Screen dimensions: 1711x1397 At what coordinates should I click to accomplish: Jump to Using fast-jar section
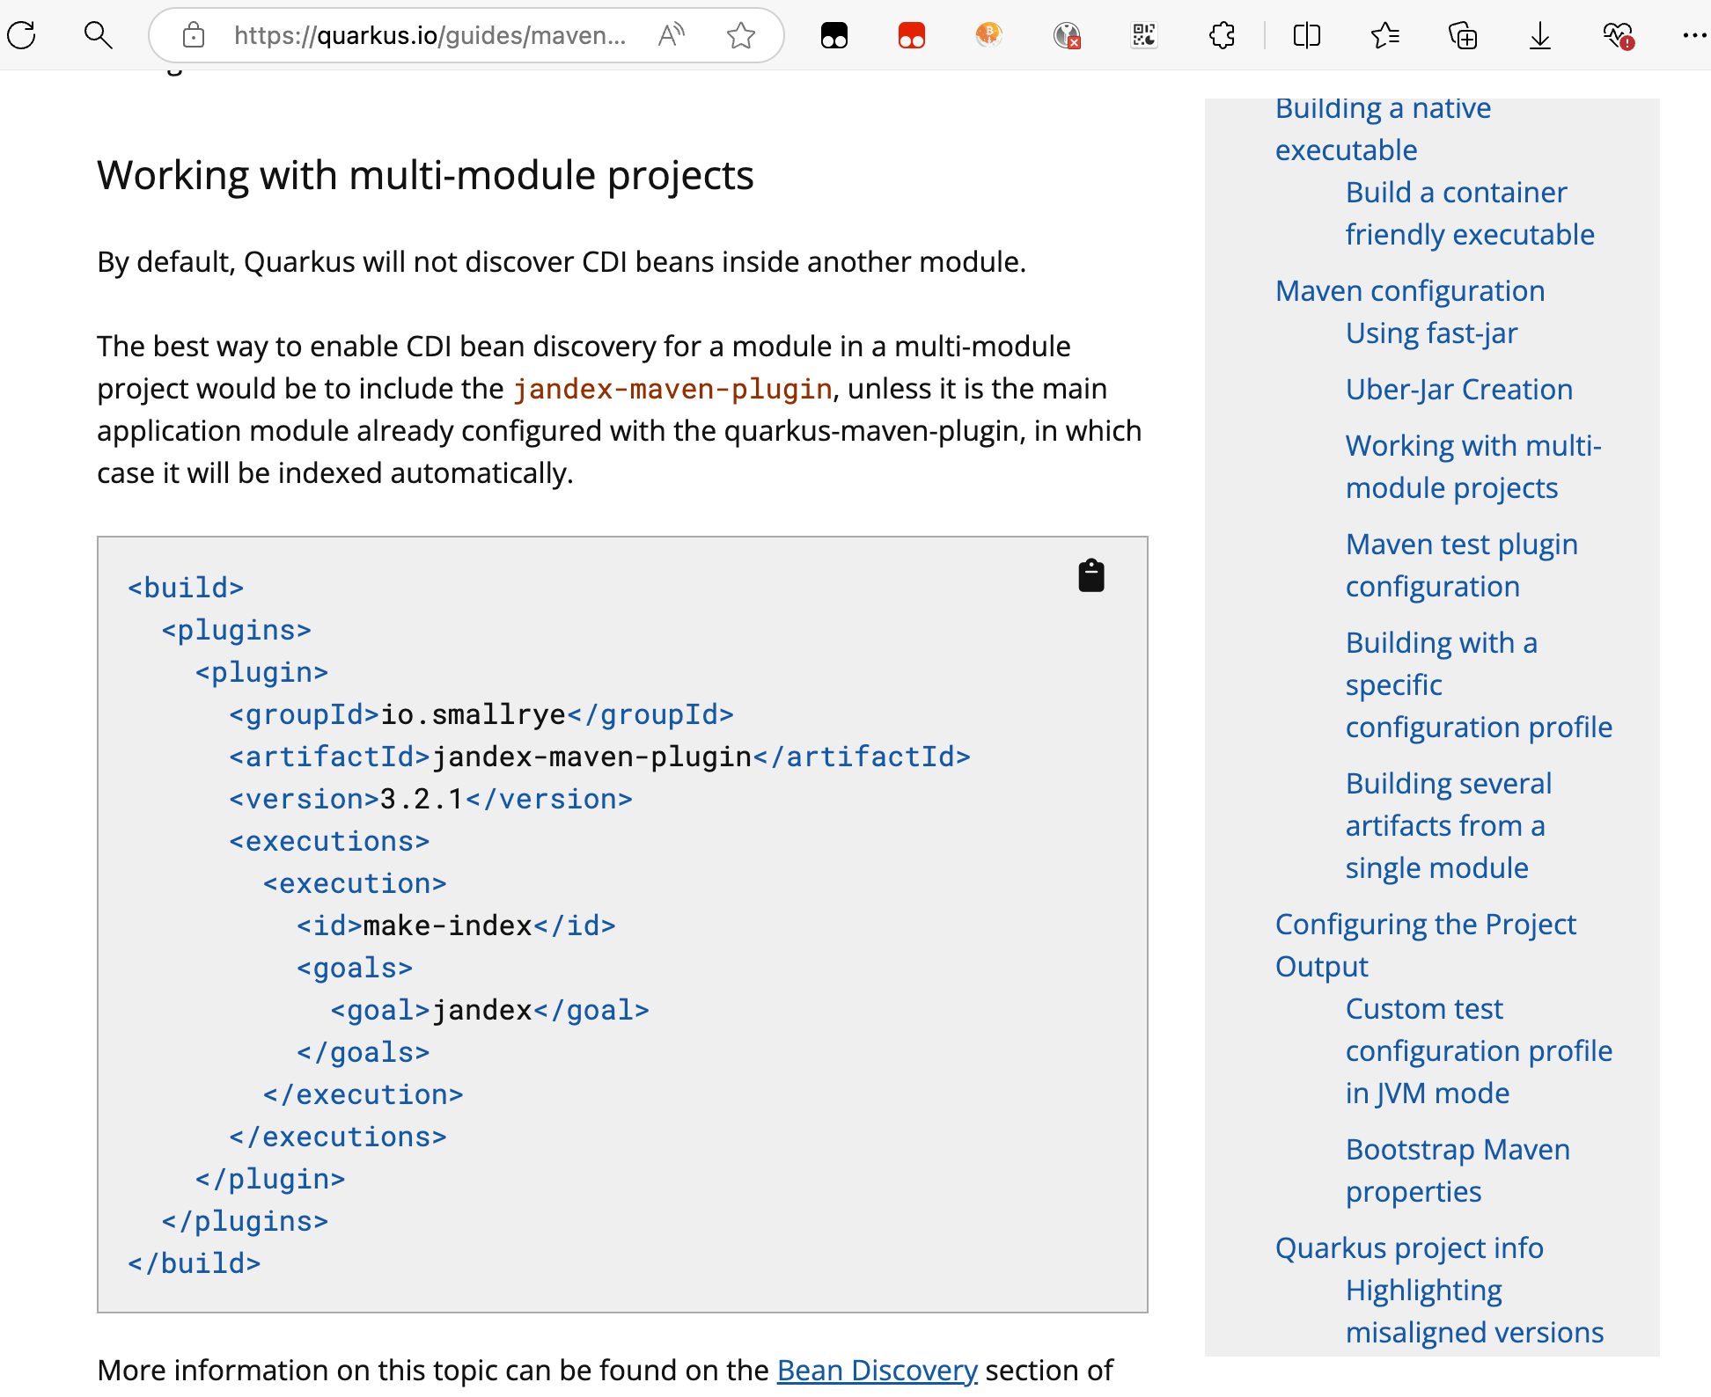(x=1431, y=333)
